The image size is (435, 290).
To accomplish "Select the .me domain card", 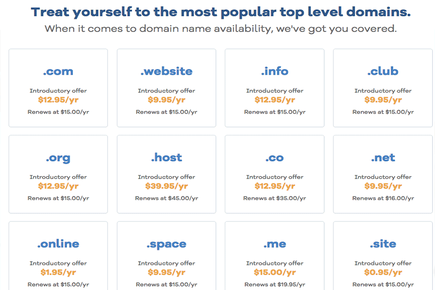I will (275, 256).
